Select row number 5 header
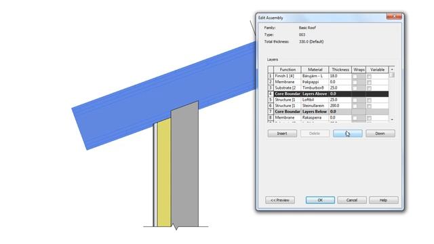Viewport: 434px width, 244px height. pos(271,100)
